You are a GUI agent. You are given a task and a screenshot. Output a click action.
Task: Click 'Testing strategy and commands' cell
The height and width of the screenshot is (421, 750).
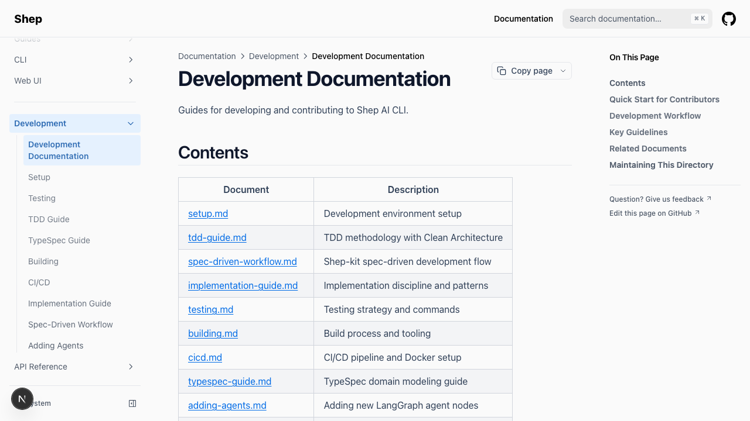(413, 309)
